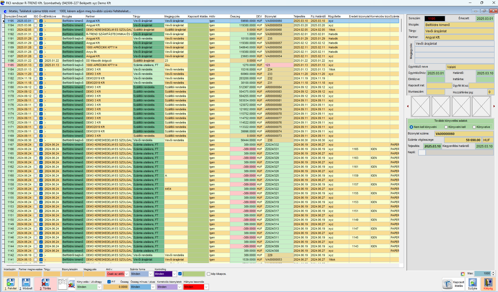
Task: Click the Módosít (modify) floppy icon
Action: coord(26,283)
